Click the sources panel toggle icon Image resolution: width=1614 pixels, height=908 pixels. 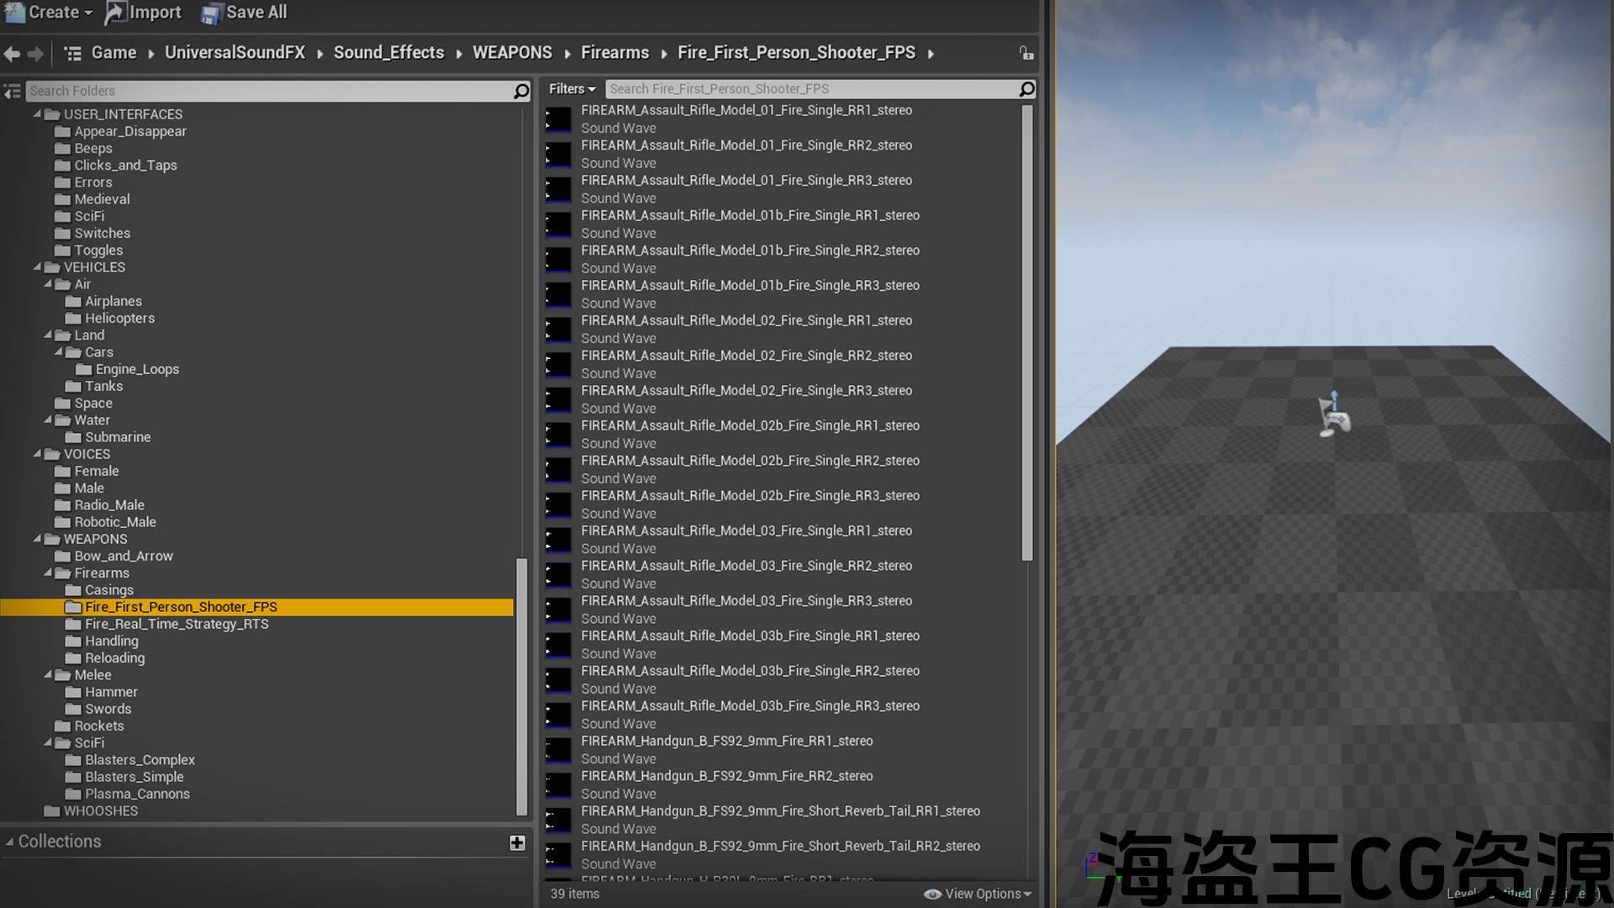[12, 91]
